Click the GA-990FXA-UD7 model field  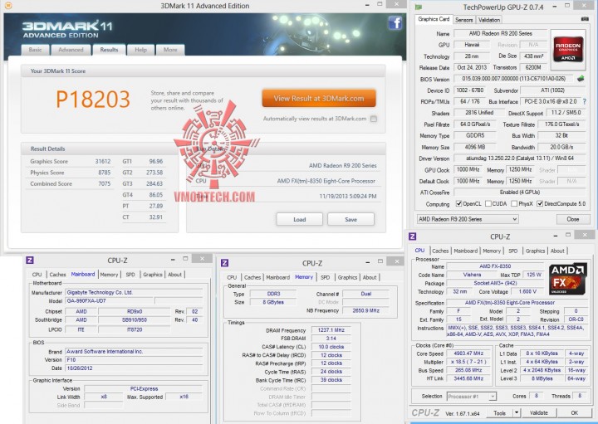pyautogui.click(x=110, y=300)
